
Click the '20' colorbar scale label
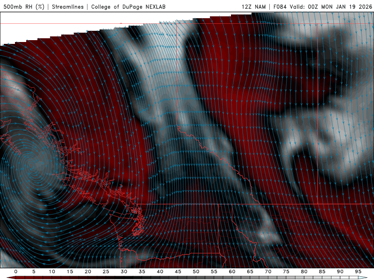88,272
